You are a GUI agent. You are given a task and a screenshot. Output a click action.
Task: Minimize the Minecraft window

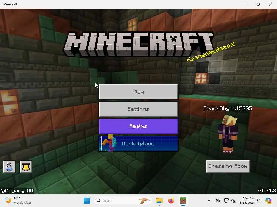tap(246, 4)
